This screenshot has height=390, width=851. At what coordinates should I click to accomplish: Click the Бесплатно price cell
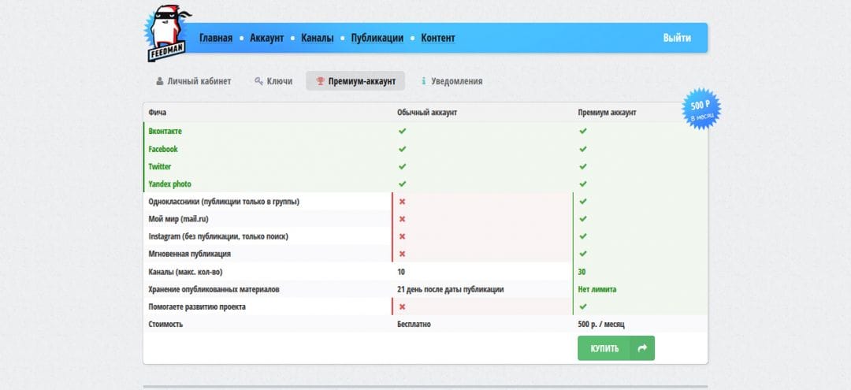[414, 324]
